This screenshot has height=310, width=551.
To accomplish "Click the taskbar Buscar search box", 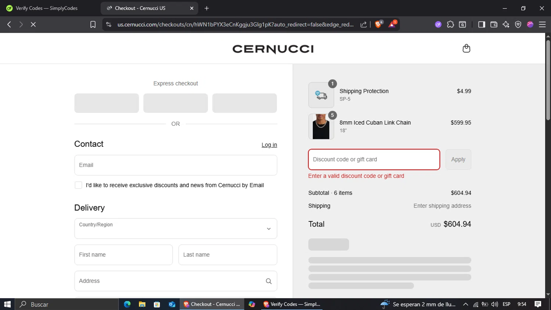I will pos(67,304).
